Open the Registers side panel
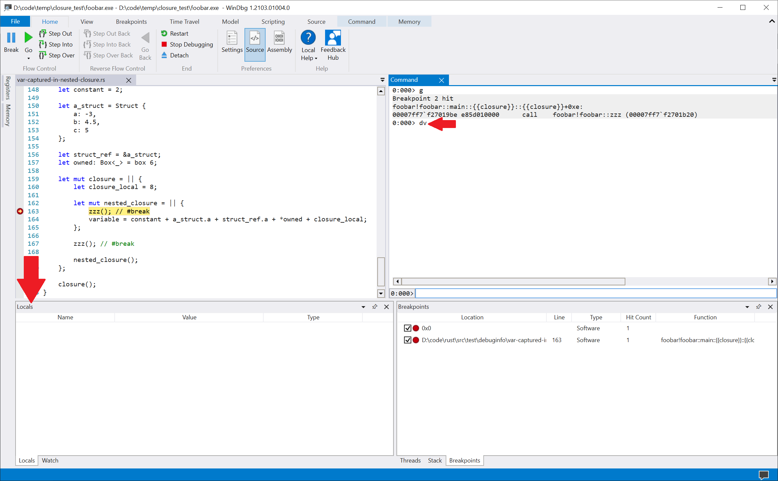The width and height of the screenshot is (778, 481). (8, 88)
